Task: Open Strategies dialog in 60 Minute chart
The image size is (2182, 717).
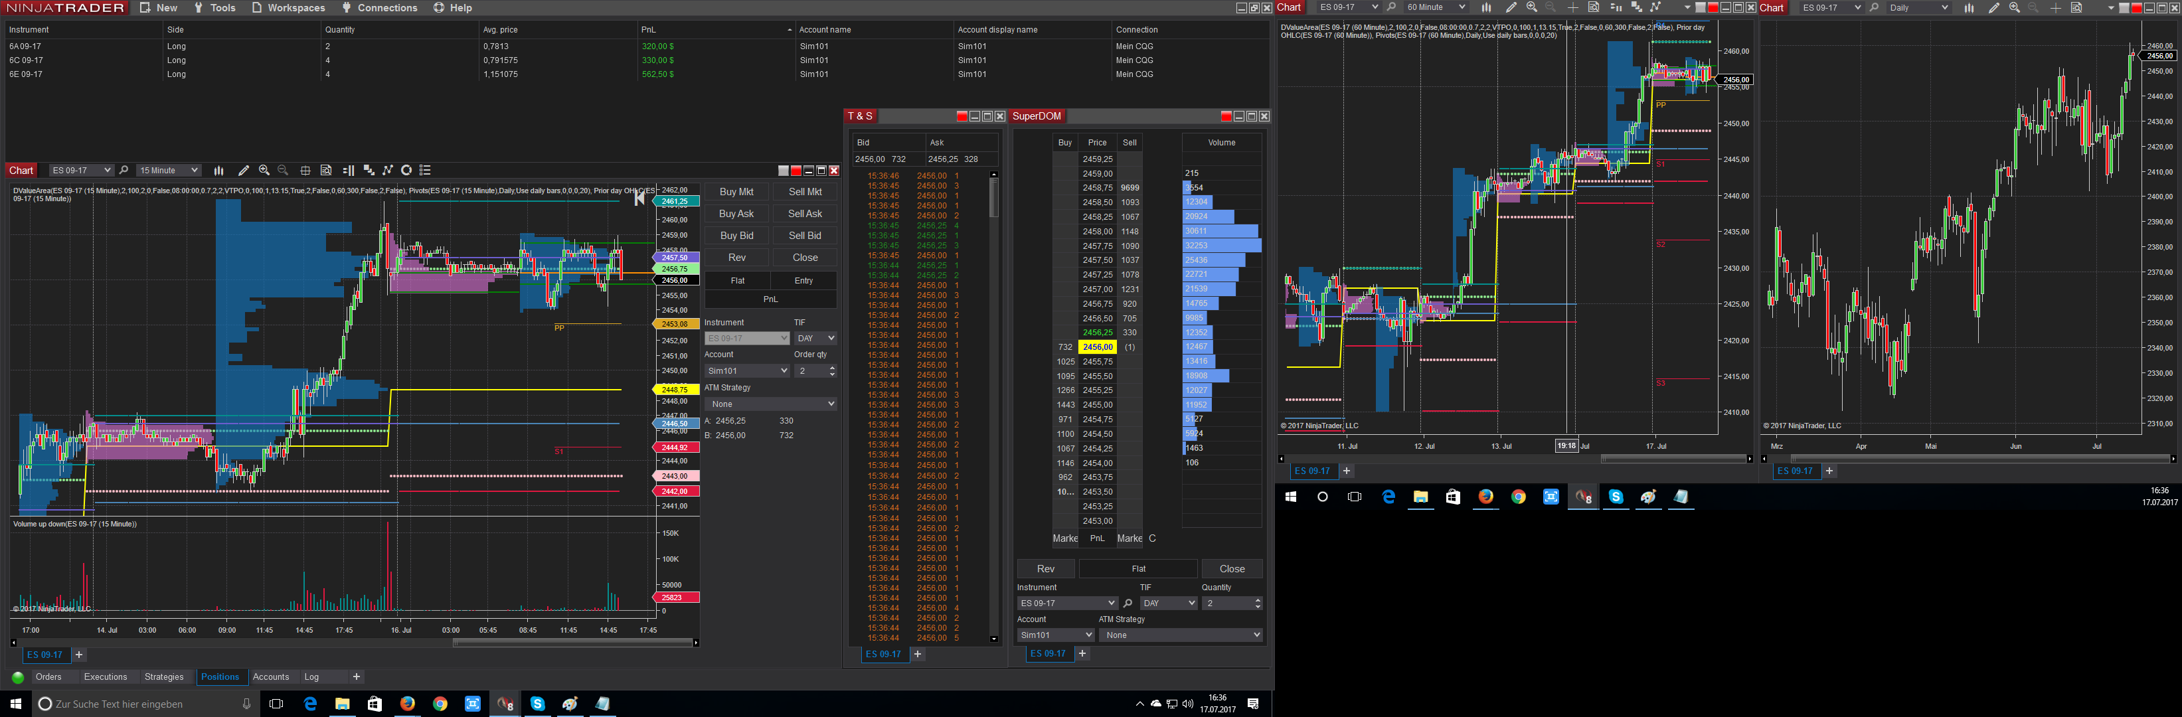Action: click(1655, 7)
